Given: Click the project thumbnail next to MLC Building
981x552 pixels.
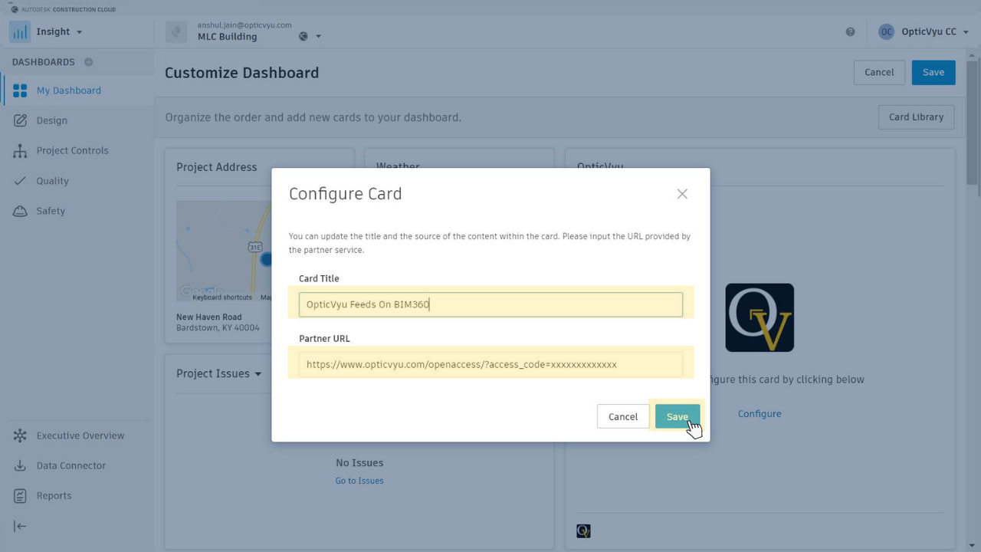Looking at the screenshot, I should [176, 31].
